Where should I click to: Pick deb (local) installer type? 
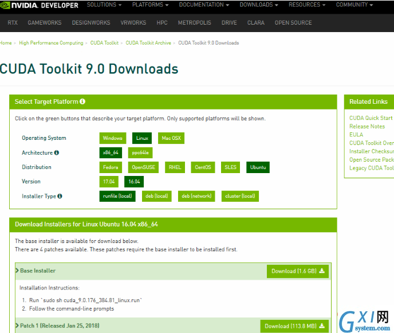[x=157, y=196]
